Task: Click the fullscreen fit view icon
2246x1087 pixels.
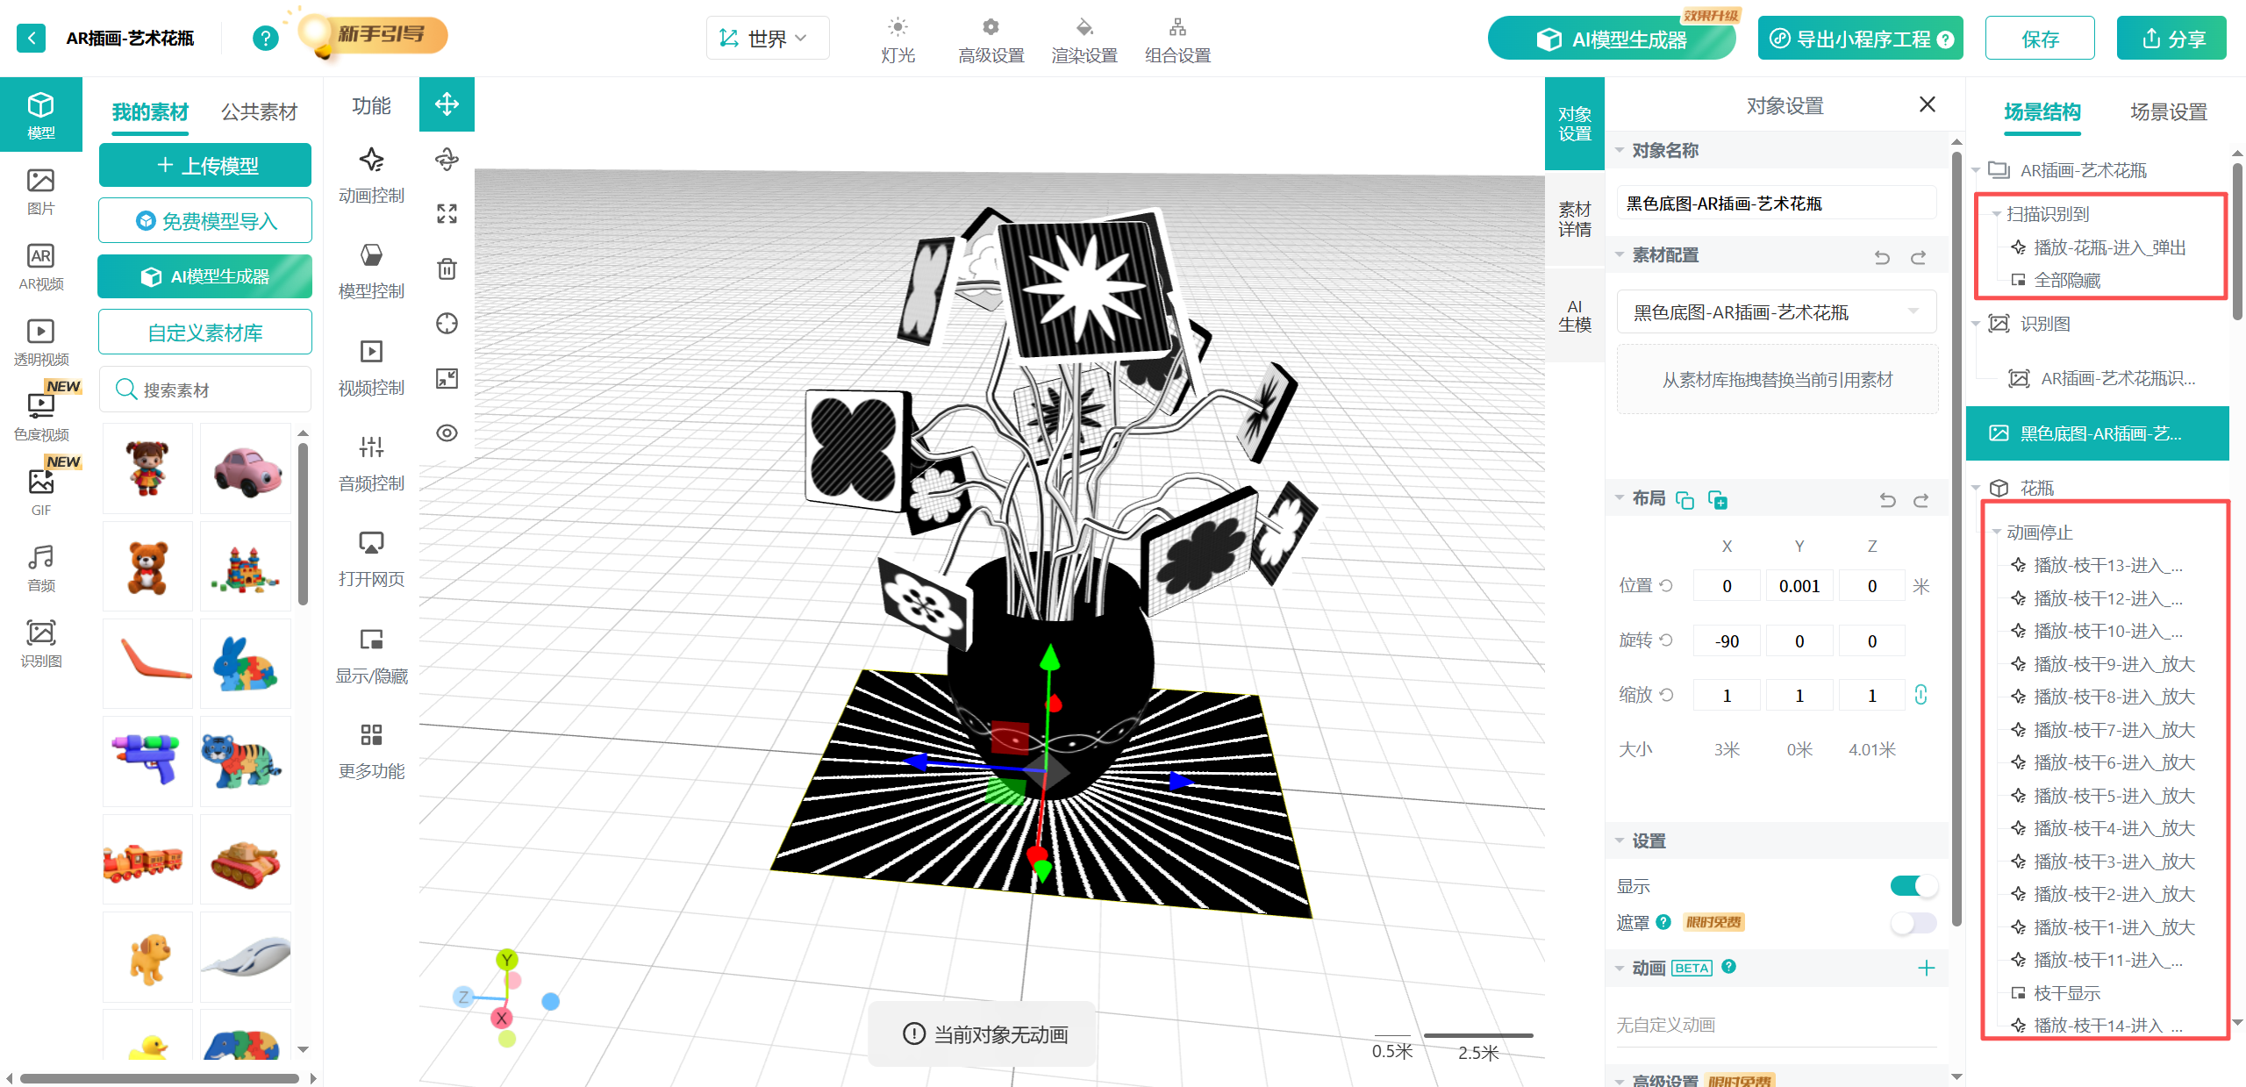Action: 447,213
